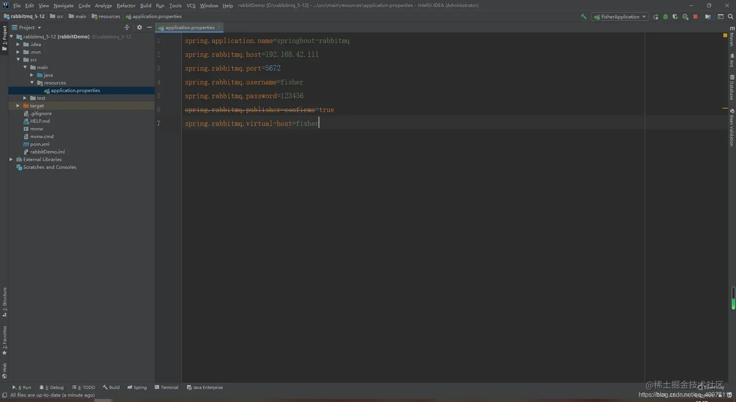The height and width of the screenshot is (402, 736).
Task: Open the Java Enterprise tool window
Action: click(x=204, y=387)
